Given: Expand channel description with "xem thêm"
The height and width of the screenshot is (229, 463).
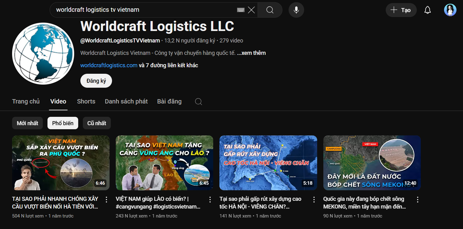Looking at the screenshot, I should 251,53.
